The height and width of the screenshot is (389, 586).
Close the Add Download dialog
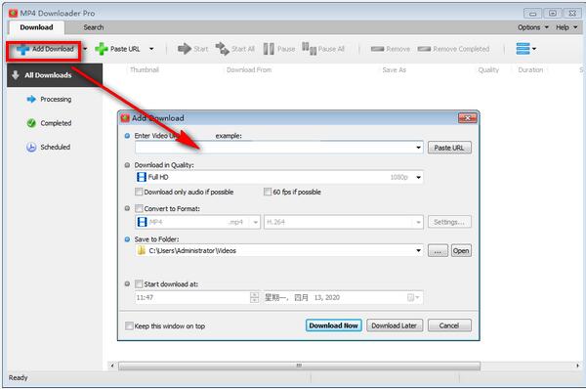(x=467, y=118)
